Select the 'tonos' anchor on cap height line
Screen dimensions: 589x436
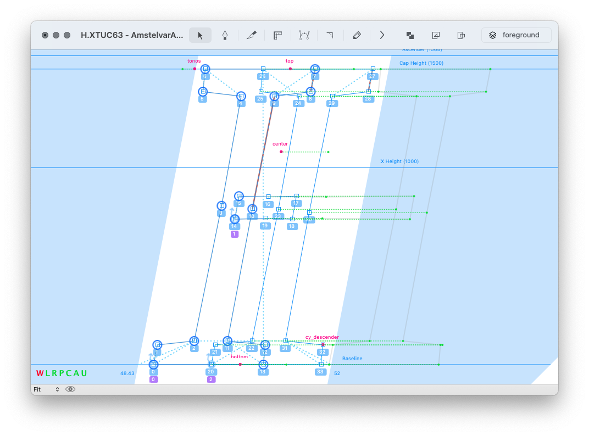tap(195, 69)
